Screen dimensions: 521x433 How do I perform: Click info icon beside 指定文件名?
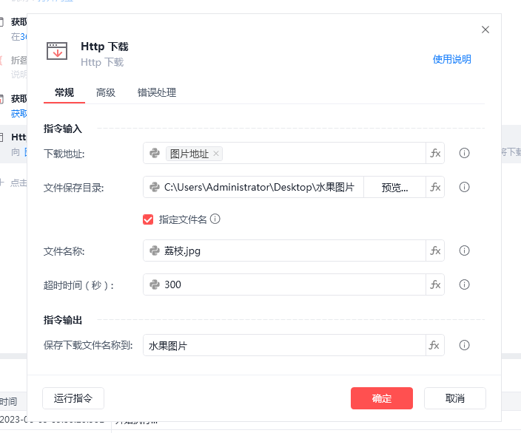[215, 219]
